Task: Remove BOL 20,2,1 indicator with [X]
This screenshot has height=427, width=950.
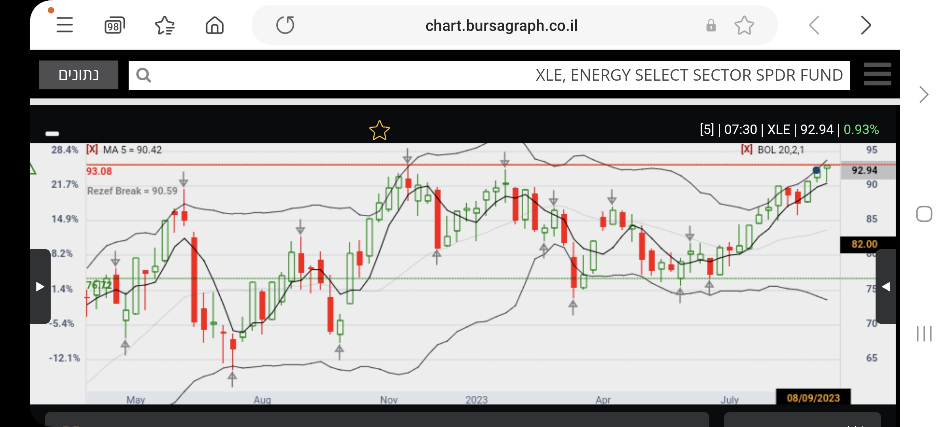Action: click(747, 149)
